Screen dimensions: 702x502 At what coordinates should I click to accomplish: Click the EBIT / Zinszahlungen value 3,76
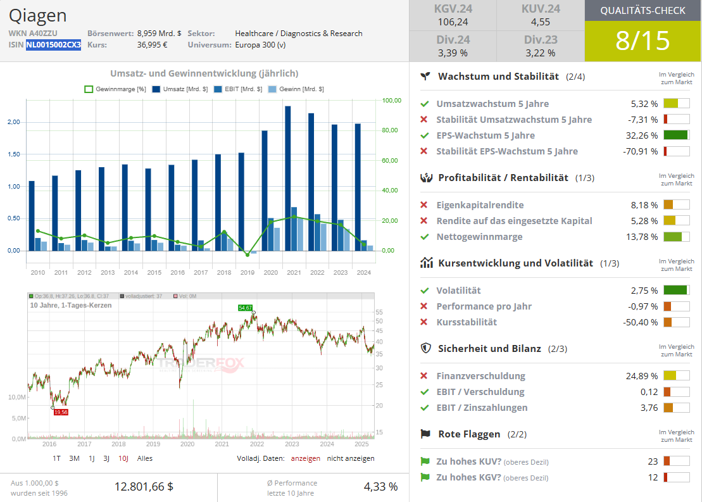[649, 408]
